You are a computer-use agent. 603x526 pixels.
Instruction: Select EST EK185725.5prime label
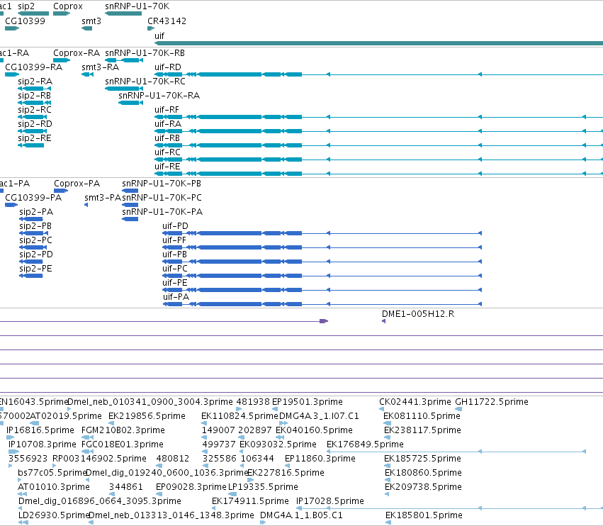422,459
